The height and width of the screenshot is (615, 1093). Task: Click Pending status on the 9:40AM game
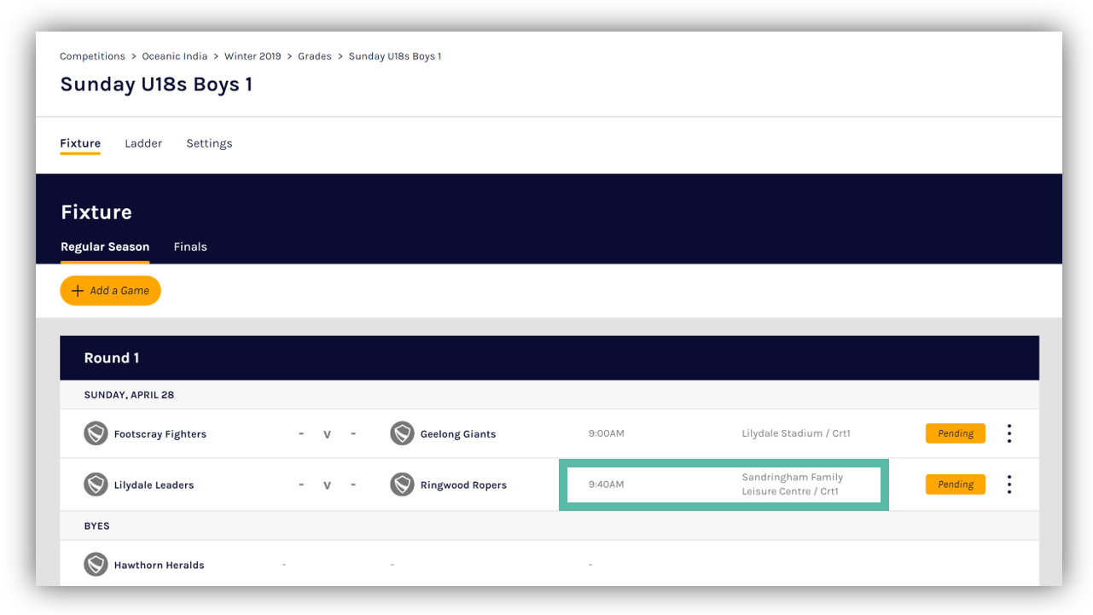[x=955, y=484]
